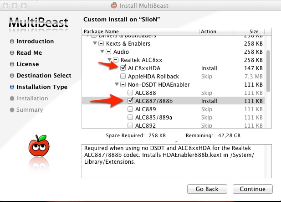Click the Space Required 258 KB text
Viewport: 281px width, 202px height.
coord(136,135)
